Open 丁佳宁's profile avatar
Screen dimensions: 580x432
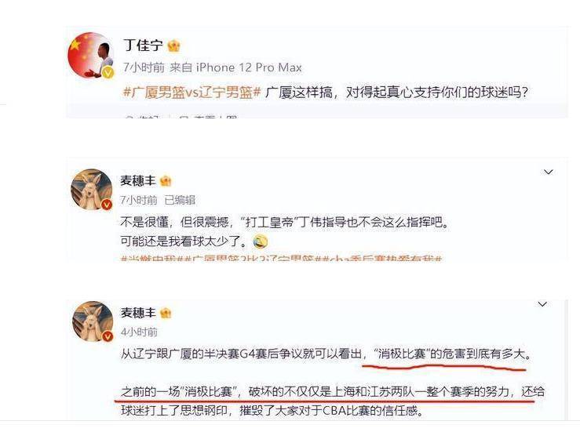pyautogui.click(x=90, y=55)
